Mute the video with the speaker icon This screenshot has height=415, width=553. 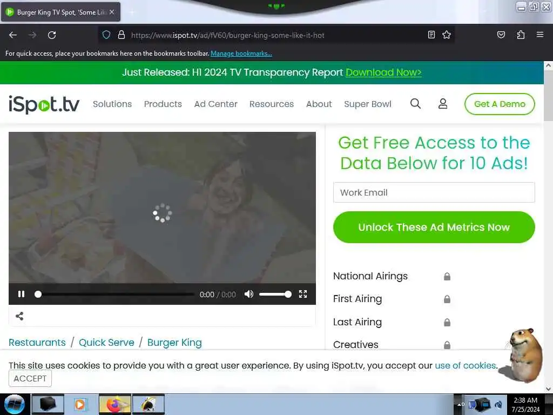pos(248,294)
